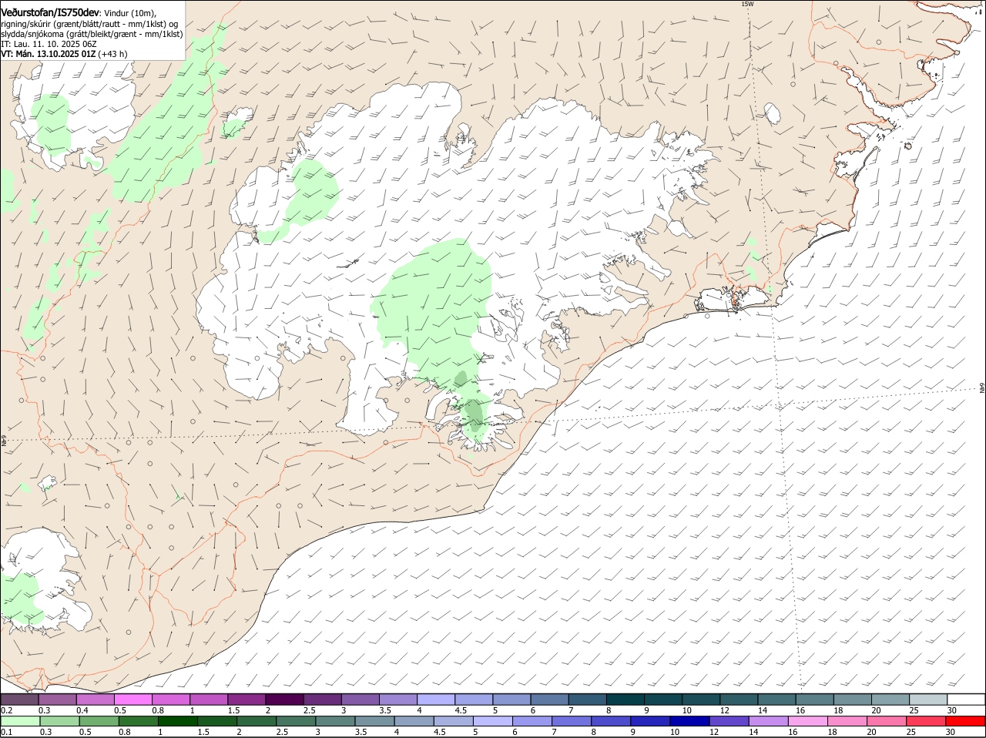986x738 pixels.
Task: Select the 5 lavender swatch in lower rain scale
Action: click(493, 721)
